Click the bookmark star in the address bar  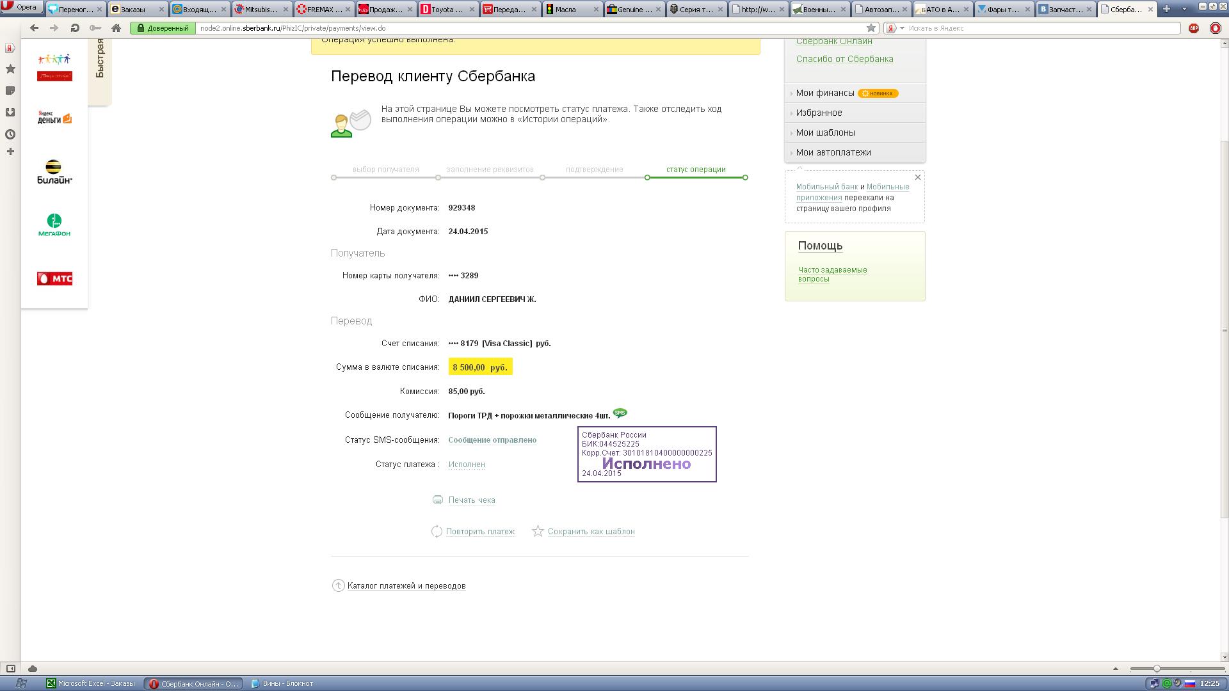[871, 28]
